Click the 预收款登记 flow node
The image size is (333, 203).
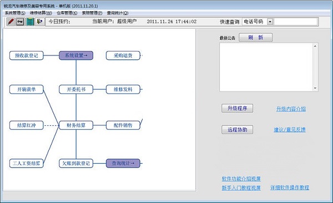[x=26, y=55]
